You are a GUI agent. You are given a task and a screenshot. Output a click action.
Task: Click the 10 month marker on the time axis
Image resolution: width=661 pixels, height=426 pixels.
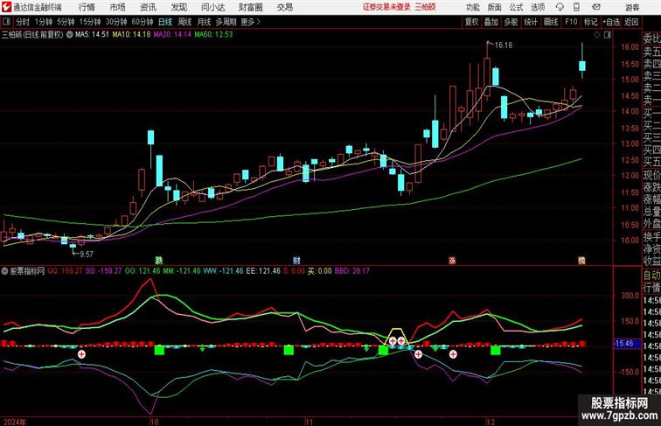click(x=154, y=422)
